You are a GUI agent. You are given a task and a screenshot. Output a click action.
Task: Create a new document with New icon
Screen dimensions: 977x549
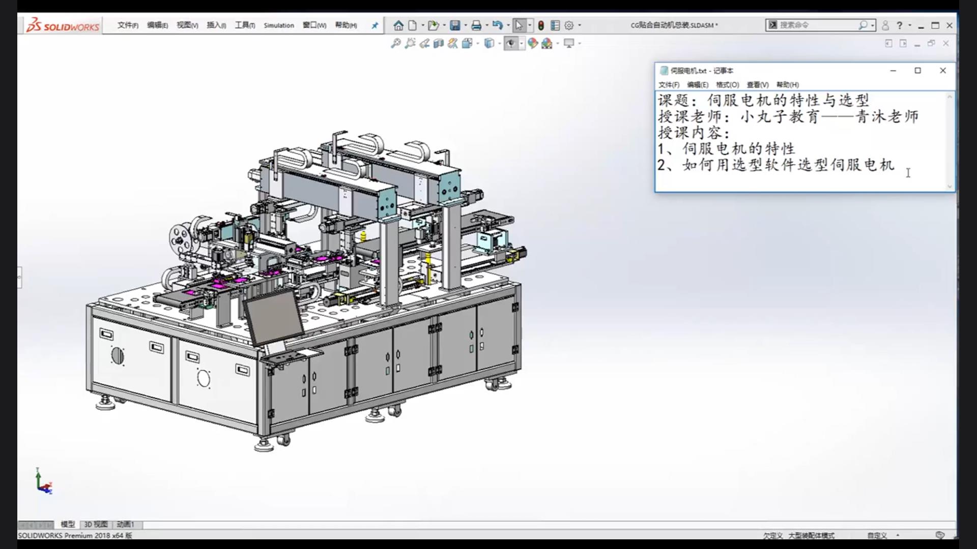(413, 25)
